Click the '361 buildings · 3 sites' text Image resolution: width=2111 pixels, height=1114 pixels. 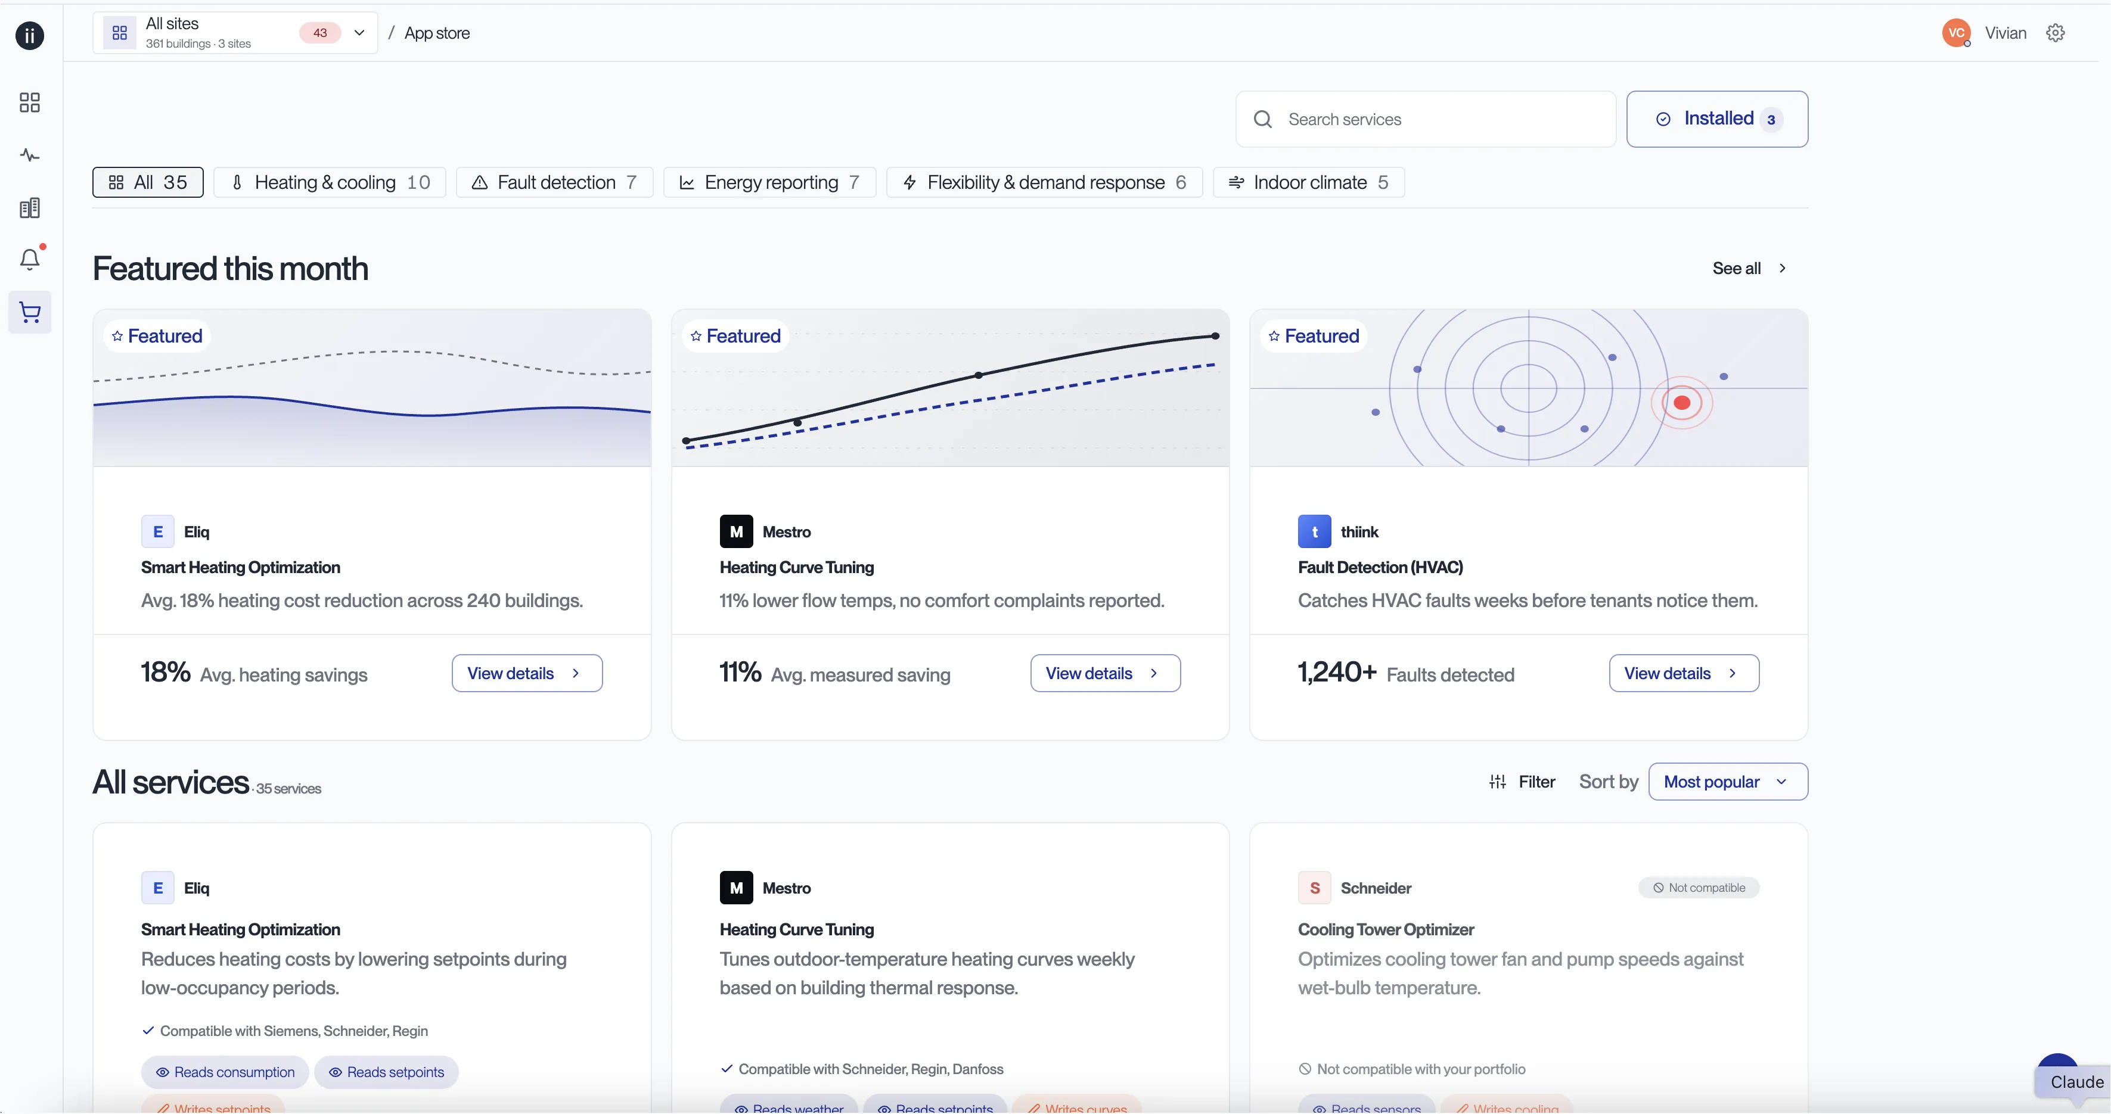[198, 44]
